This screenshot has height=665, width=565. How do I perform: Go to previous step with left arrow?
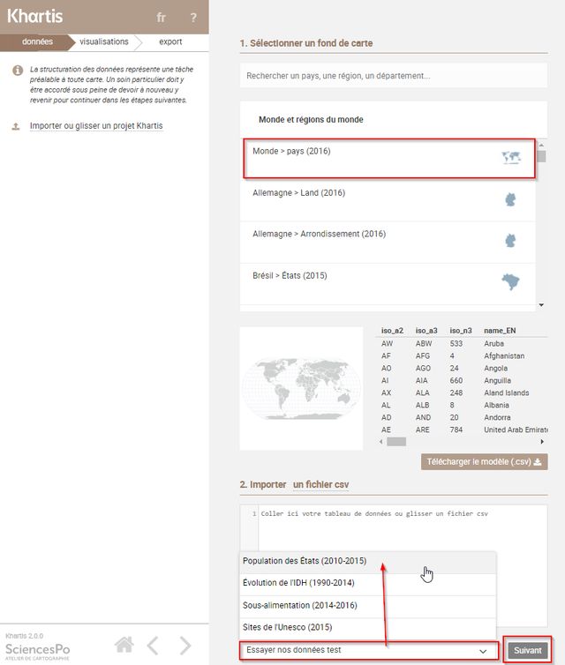pyautogui.click(x=153, y=645)
